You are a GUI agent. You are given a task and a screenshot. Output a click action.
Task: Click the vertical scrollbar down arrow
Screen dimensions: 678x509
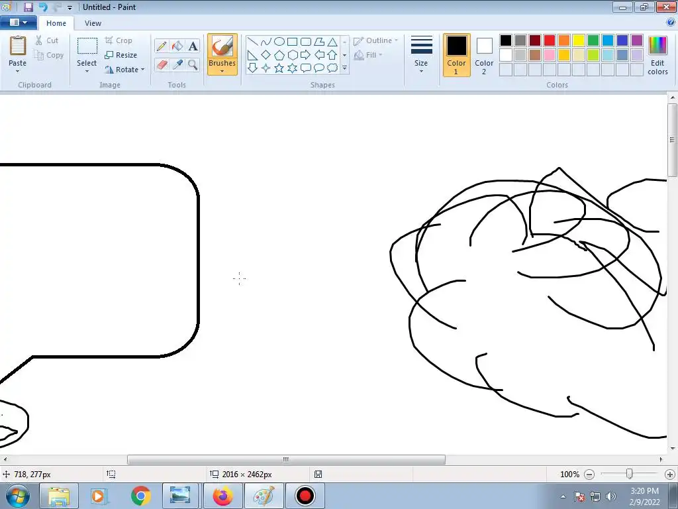[673, 449]
